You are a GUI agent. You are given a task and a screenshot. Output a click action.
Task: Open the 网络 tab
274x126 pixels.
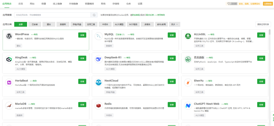[x=103, y=4]
